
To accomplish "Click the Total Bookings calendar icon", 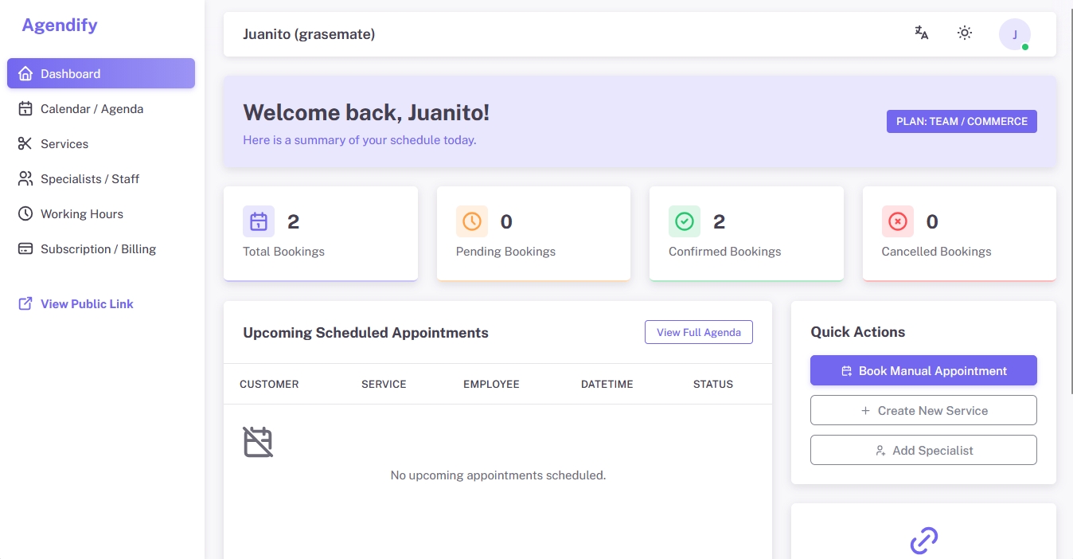I will (x=259, y=221).
